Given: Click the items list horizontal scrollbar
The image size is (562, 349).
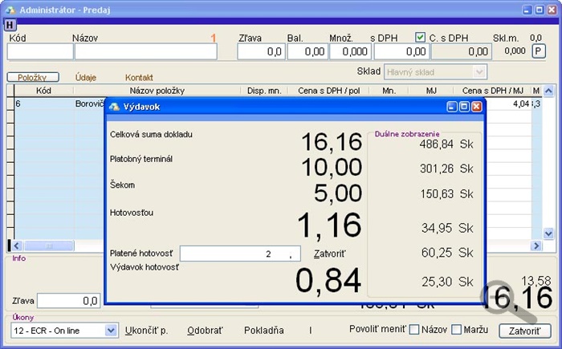Looking at the screenshot, I should pyautogui.click(x=56, y=246).
